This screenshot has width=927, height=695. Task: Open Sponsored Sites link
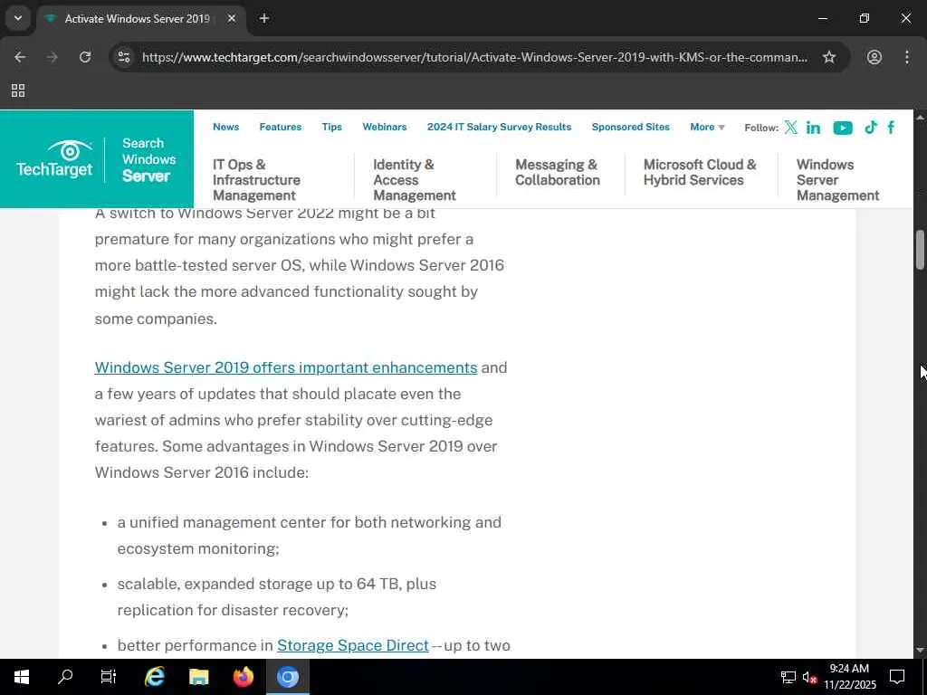click(631, 127)
